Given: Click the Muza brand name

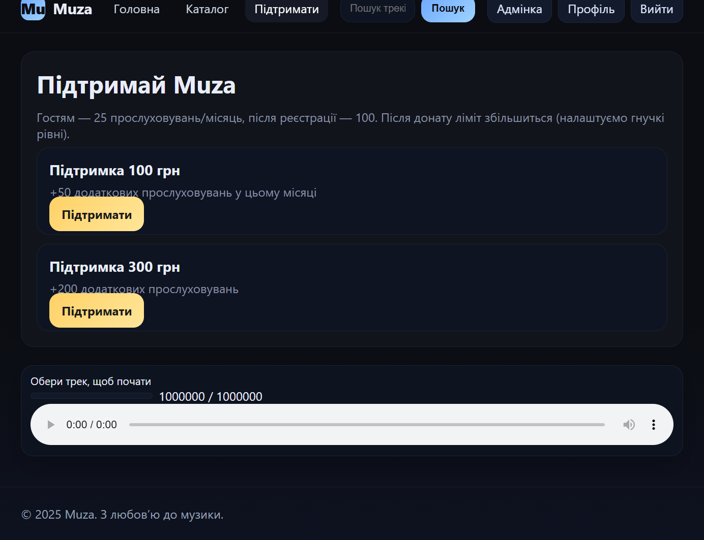Looking at the screenshot, I should coord(73,9).
